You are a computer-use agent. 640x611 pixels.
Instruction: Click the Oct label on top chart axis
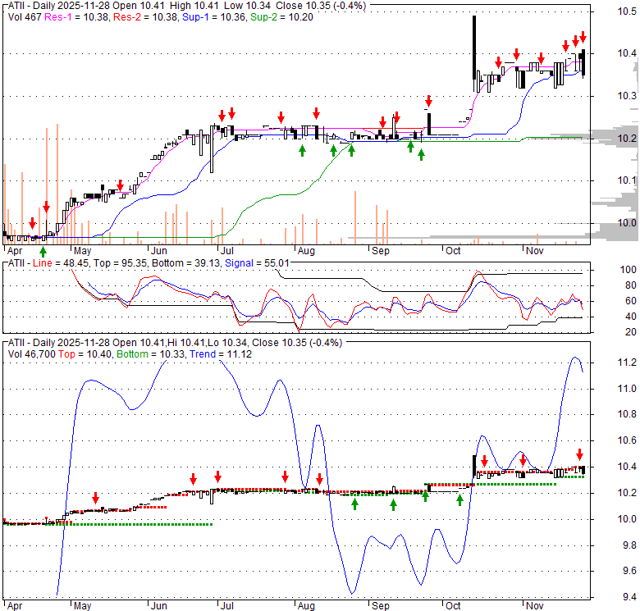(453, 249)
